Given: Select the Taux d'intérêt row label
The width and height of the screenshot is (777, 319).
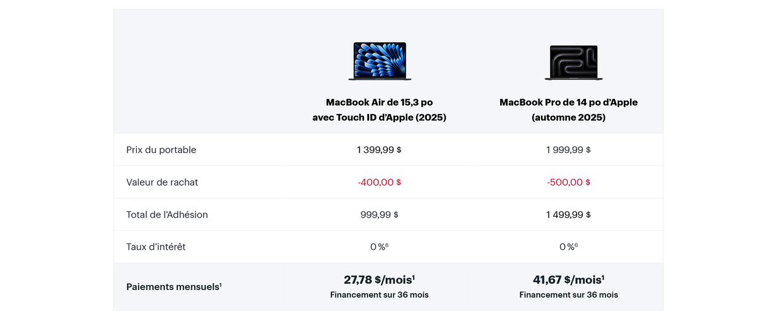Looking at the screenshot, I should point(156,247).
